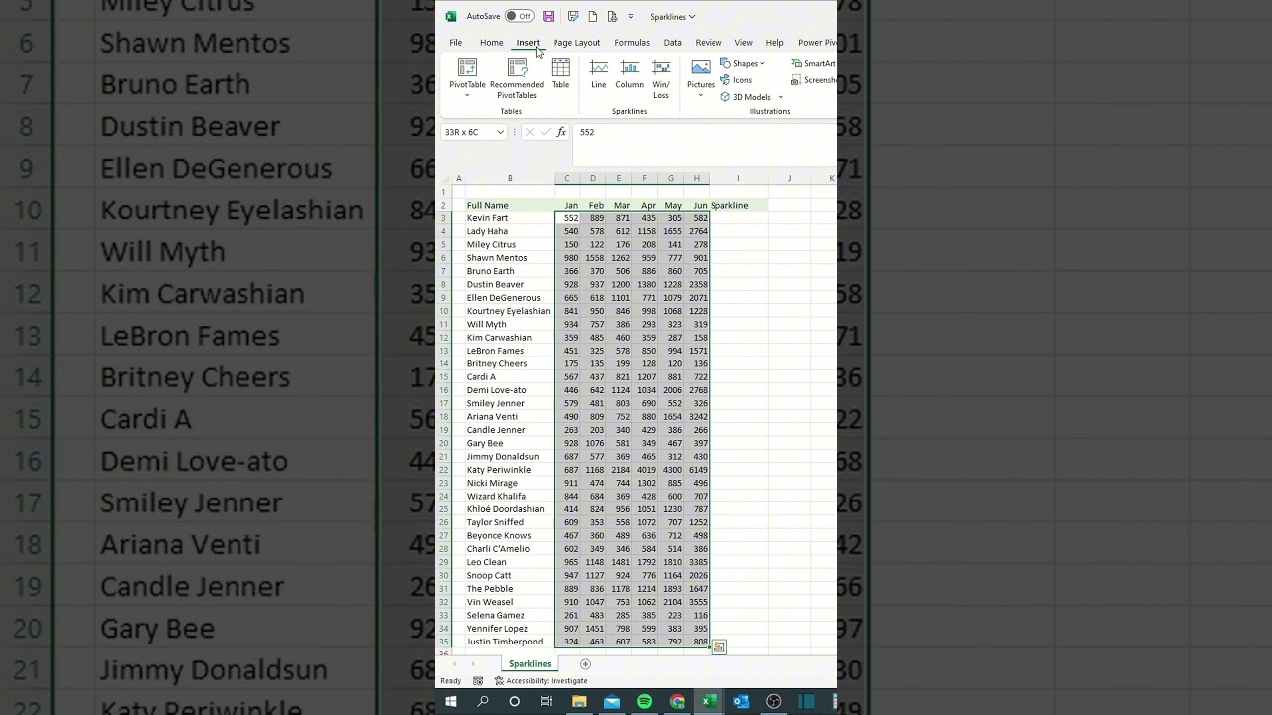Open the Help tab

pos(774,43)
